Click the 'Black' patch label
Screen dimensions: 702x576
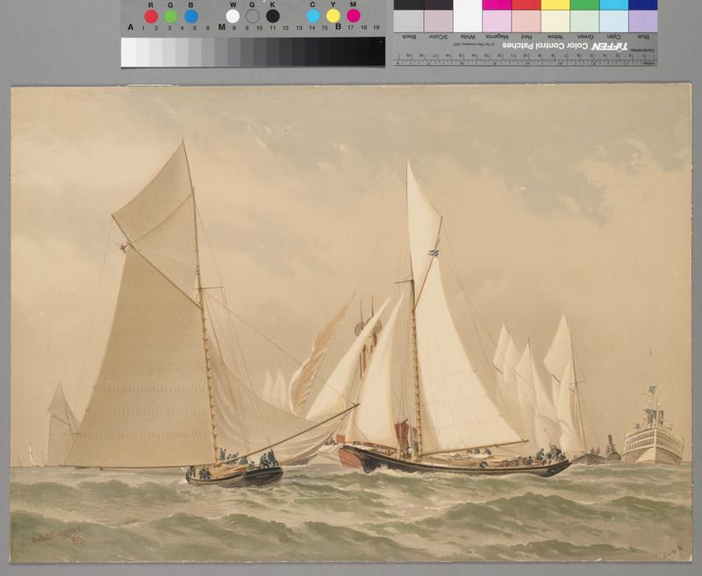click(x=410, y=37)
